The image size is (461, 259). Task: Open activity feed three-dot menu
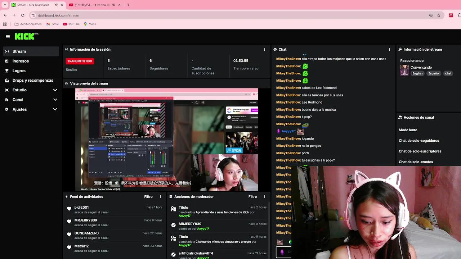(160, 196)
